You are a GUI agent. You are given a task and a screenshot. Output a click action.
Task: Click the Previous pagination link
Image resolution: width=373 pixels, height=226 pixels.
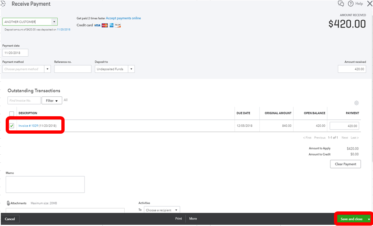[320, 138]
